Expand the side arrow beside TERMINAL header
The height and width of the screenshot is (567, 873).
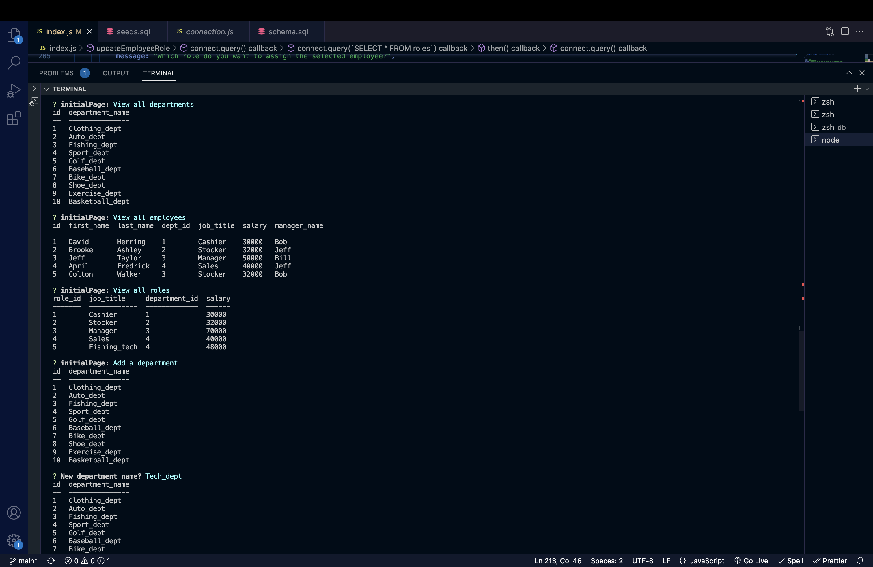coord(34,88)
